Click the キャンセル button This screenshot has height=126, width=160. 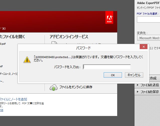[134, 75]
